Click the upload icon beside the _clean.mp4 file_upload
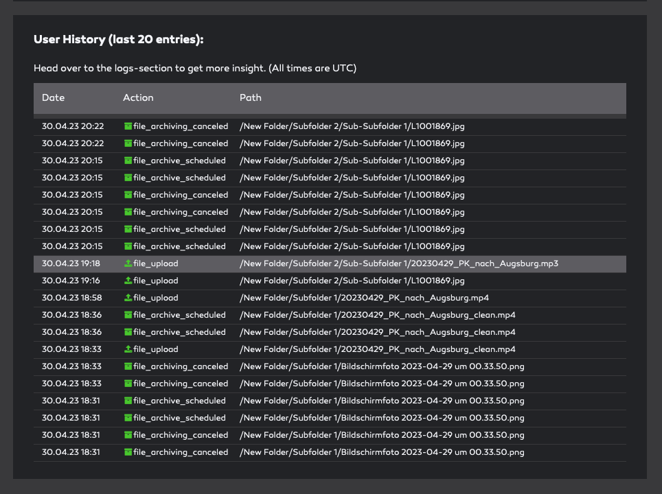This screenshot has height=494, width=662. [x=128, y=349]
